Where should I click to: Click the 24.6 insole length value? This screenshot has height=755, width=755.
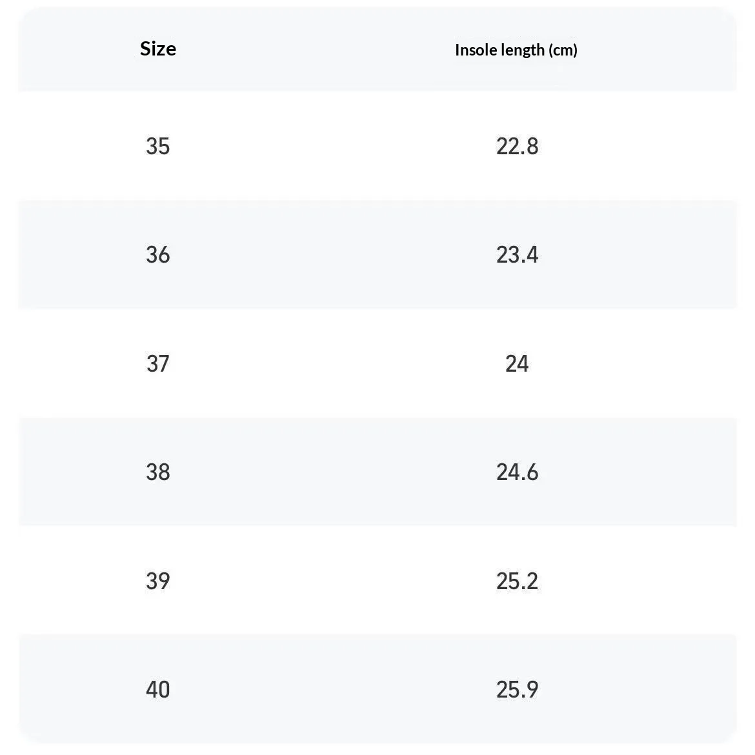click(517, 472)
